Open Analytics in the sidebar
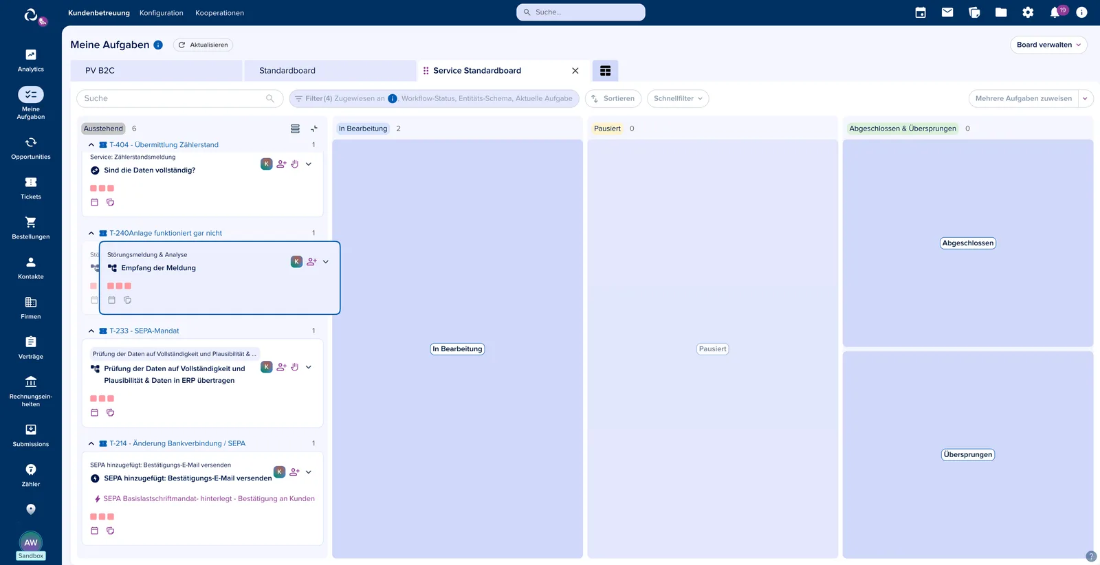Image resolution: width=1100 pixels, height=565 pixels. coord(31,60)
